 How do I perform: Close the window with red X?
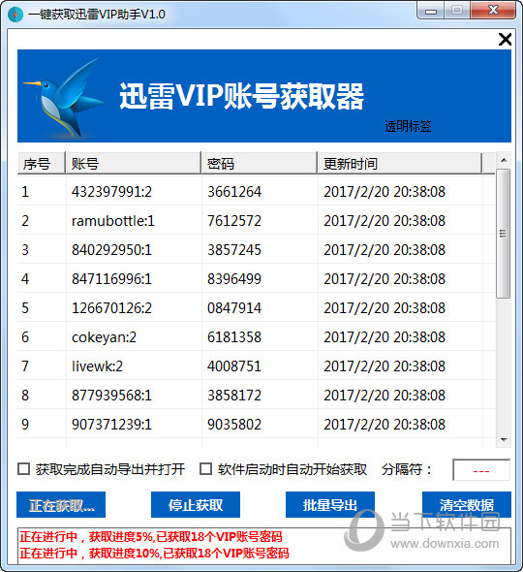point(493,11)
